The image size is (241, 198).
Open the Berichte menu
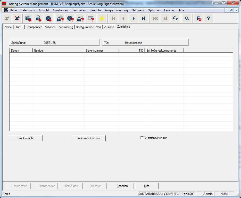(95, 10)
